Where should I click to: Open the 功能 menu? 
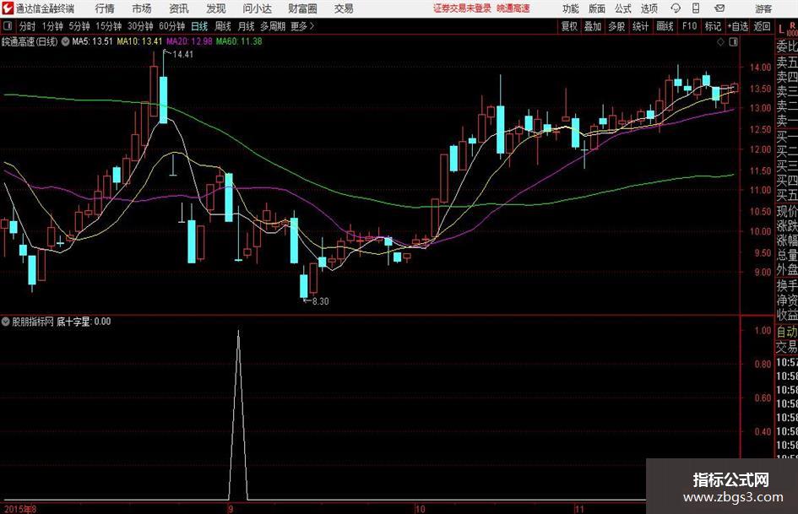point(570,8)
